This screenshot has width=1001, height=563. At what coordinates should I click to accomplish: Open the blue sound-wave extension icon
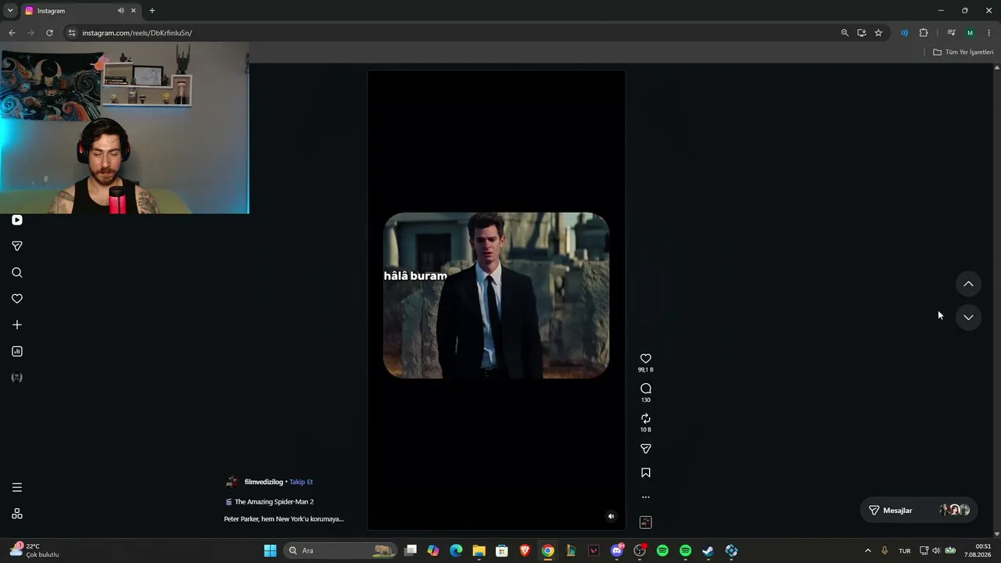pyautogui.click(x=904, y=33)
